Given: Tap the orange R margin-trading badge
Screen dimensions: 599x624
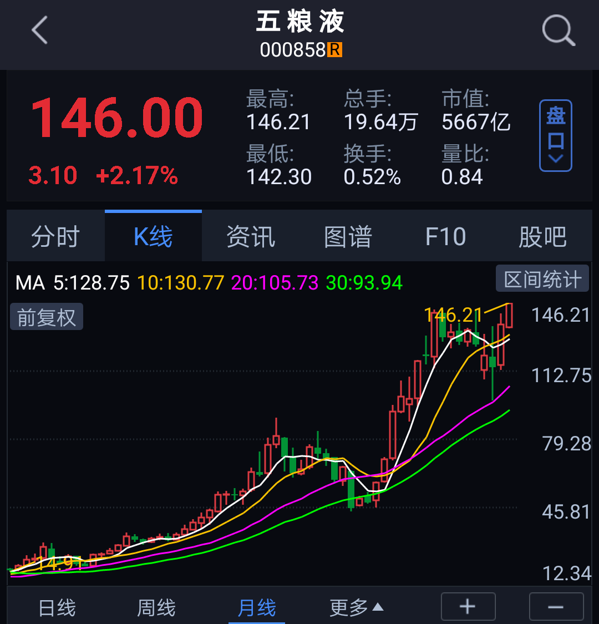Looking at the screenshot, I should pyautogui.click(x=334, y=50).
